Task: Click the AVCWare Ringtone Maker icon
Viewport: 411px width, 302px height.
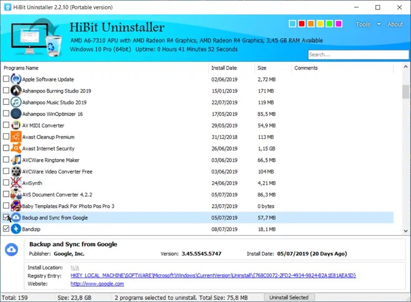Action: click(x=16, y=160)
